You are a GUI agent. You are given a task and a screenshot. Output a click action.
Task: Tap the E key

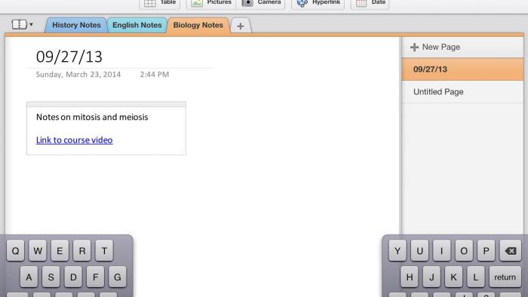coord(60,250)
